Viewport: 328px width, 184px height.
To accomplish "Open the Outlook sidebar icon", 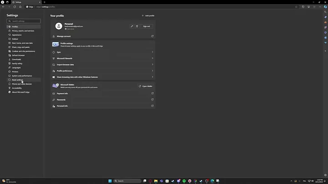I will [x=325, y=38].
